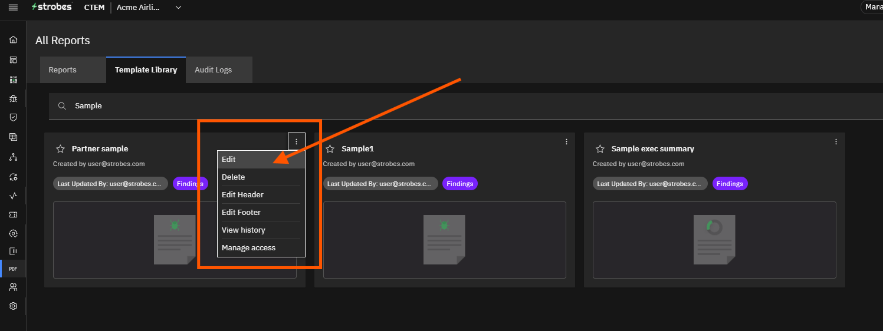
Task: Favorite the Sample1 template star
Action: coord(330,149)
